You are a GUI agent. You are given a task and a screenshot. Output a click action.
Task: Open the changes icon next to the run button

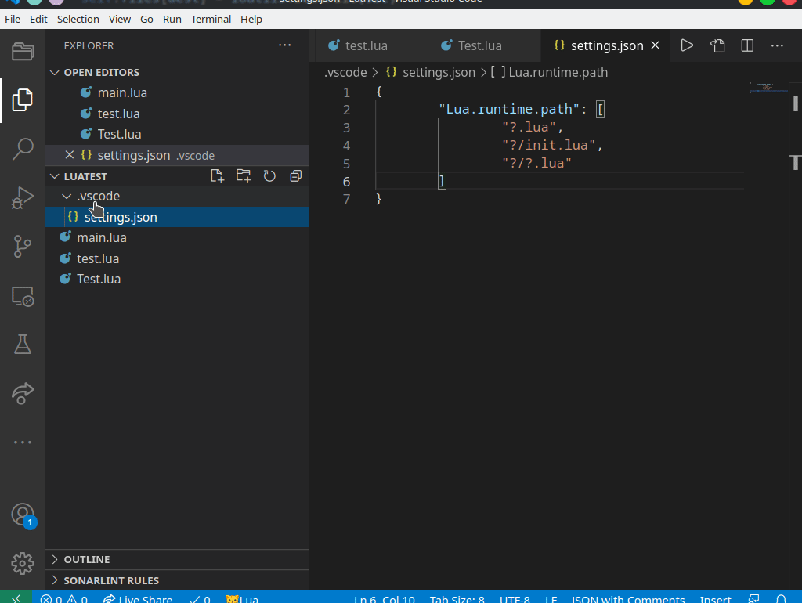[717, 45]
